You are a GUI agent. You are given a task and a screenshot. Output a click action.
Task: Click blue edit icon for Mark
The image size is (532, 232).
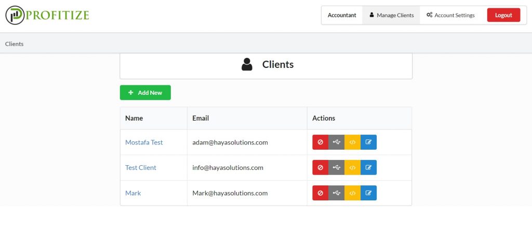click(x=368, y=193)
